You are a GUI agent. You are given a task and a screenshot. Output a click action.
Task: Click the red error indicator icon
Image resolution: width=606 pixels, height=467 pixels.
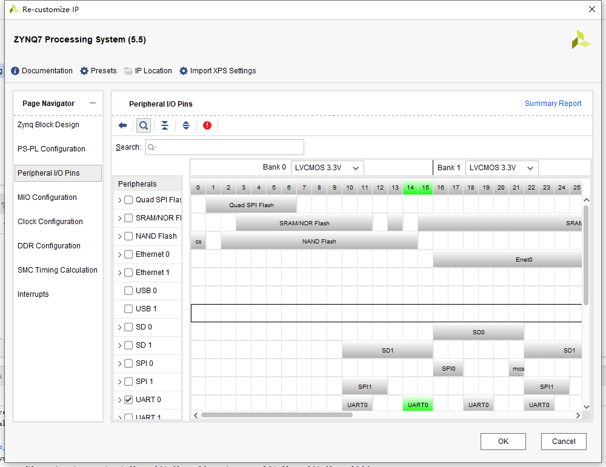(207, 125)
